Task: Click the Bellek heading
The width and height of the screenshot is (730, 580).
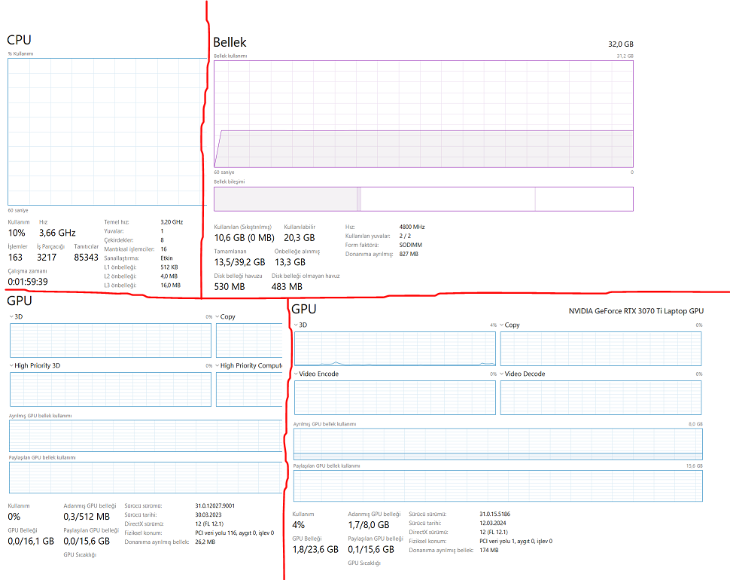Action: (x=230, y=42)
